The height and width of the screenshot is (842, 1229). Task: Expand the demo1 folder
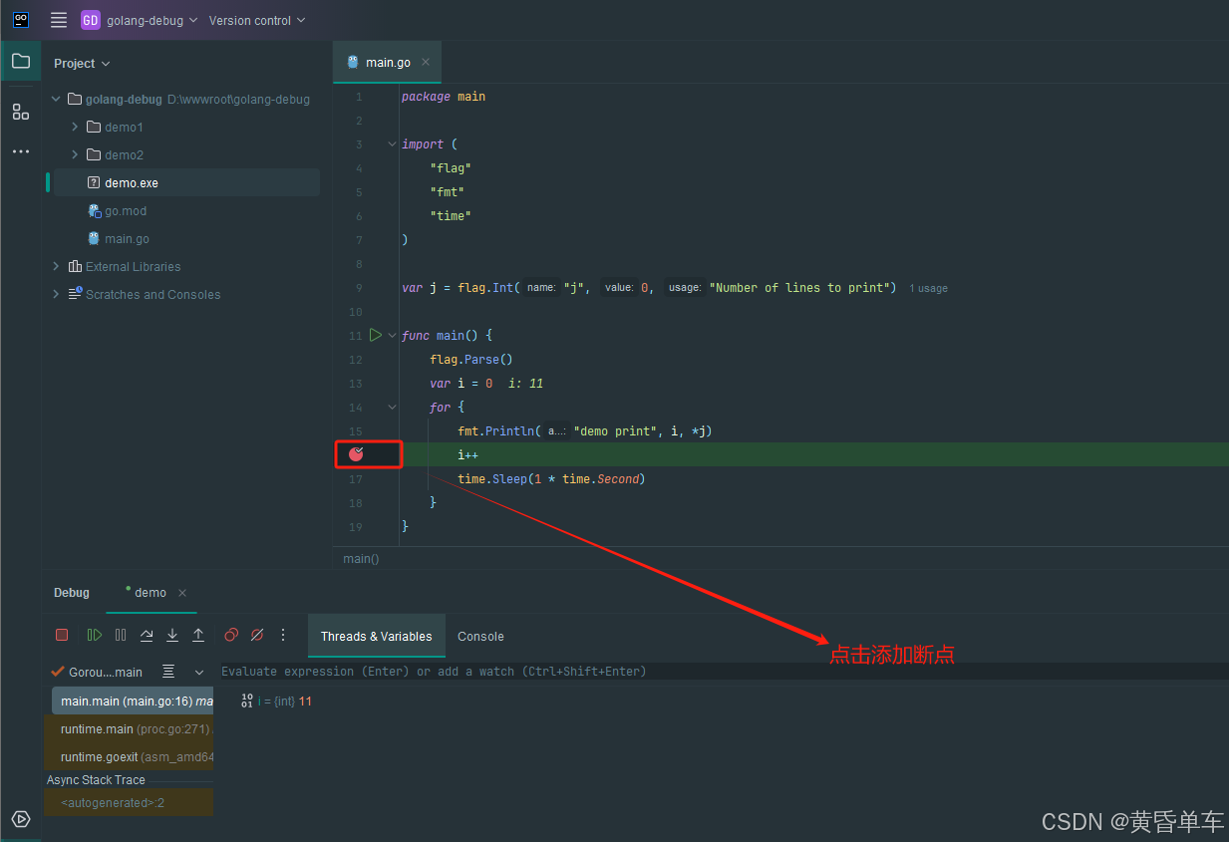coord(75,128)
